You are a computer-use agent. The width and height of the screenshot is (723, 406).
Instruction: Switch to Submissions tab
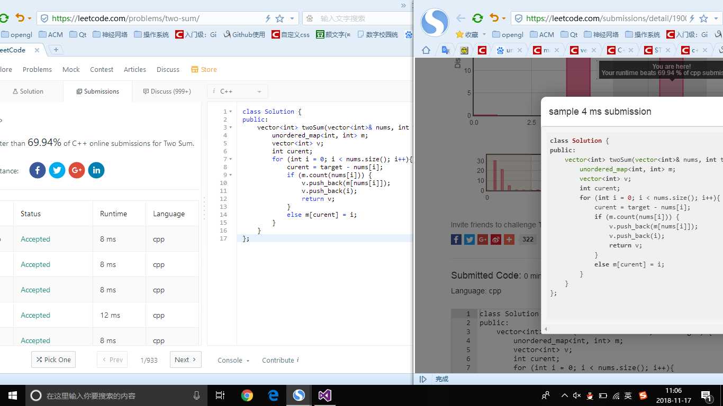(x=98, y=91)
